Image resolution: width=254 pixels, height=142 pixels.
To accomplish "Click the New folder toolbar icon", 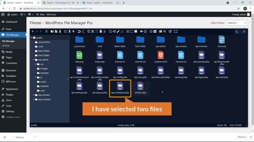I will [x=52, y=32].
